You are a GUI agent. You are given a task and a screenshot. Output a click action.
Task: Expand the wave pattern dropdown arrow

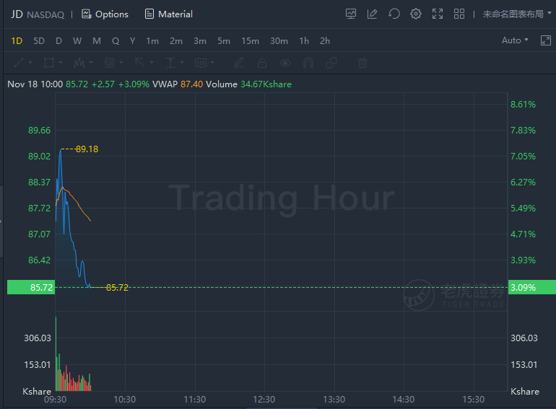(x=91, y=63)
